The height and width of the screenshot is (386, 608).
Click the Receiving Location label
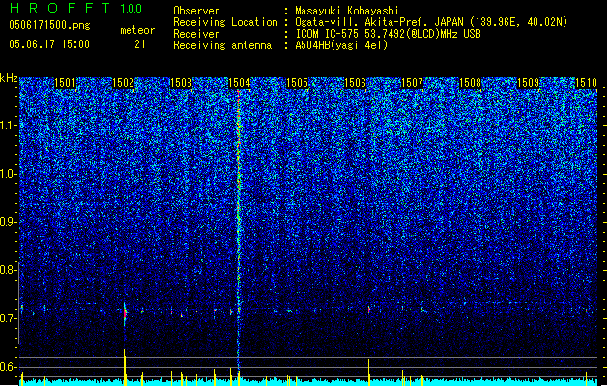tap(225, 22)
